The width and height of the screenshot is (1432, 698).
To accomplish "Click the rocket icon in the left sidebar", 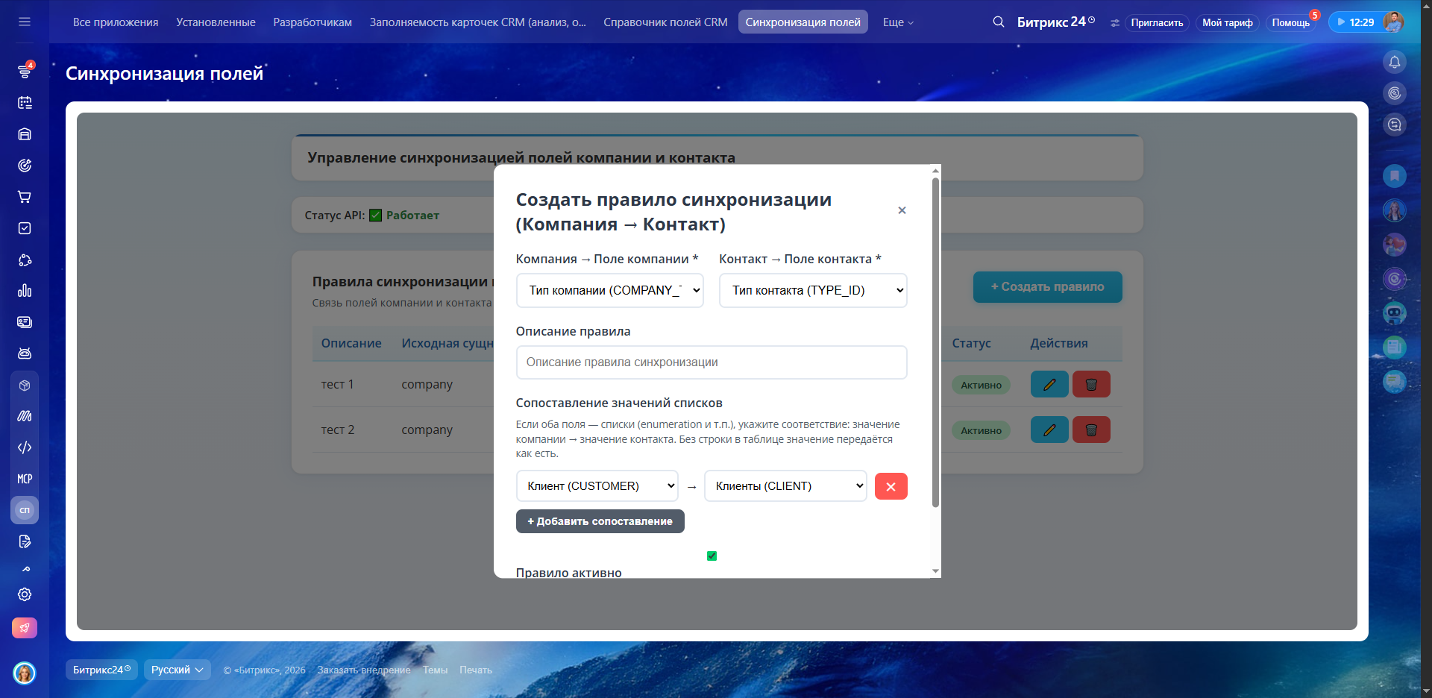I will tap(25, 628).
